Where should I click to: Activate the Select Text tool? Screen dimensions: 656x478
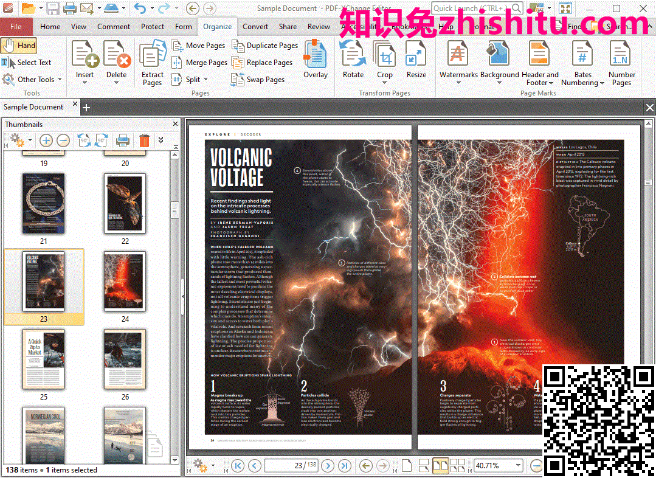tap(26, 63)
